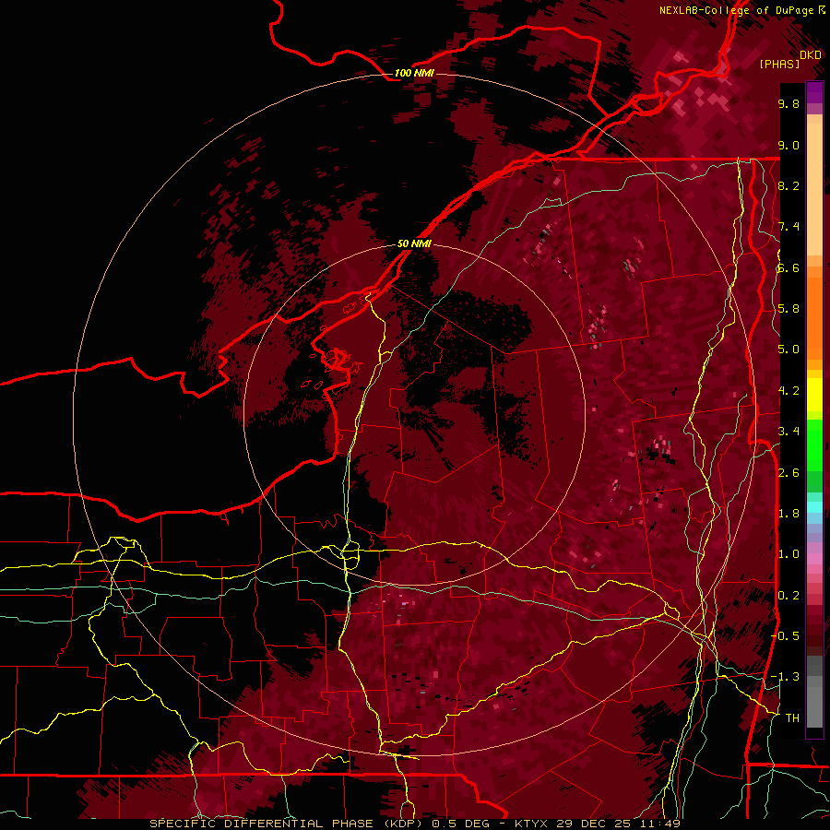This screenshot has width=830, height=830.
Task: Click the 50 NMI range ring label
Action: pyautogui.click(x=414, y=243)
